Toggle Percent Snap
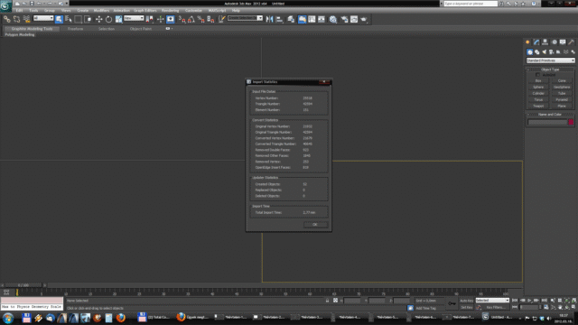578x325 pixels. coord(200,19)
